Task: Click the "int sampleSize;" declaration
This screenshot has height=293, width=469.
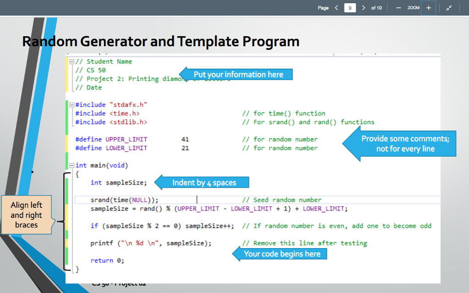Action: (119, 183)
